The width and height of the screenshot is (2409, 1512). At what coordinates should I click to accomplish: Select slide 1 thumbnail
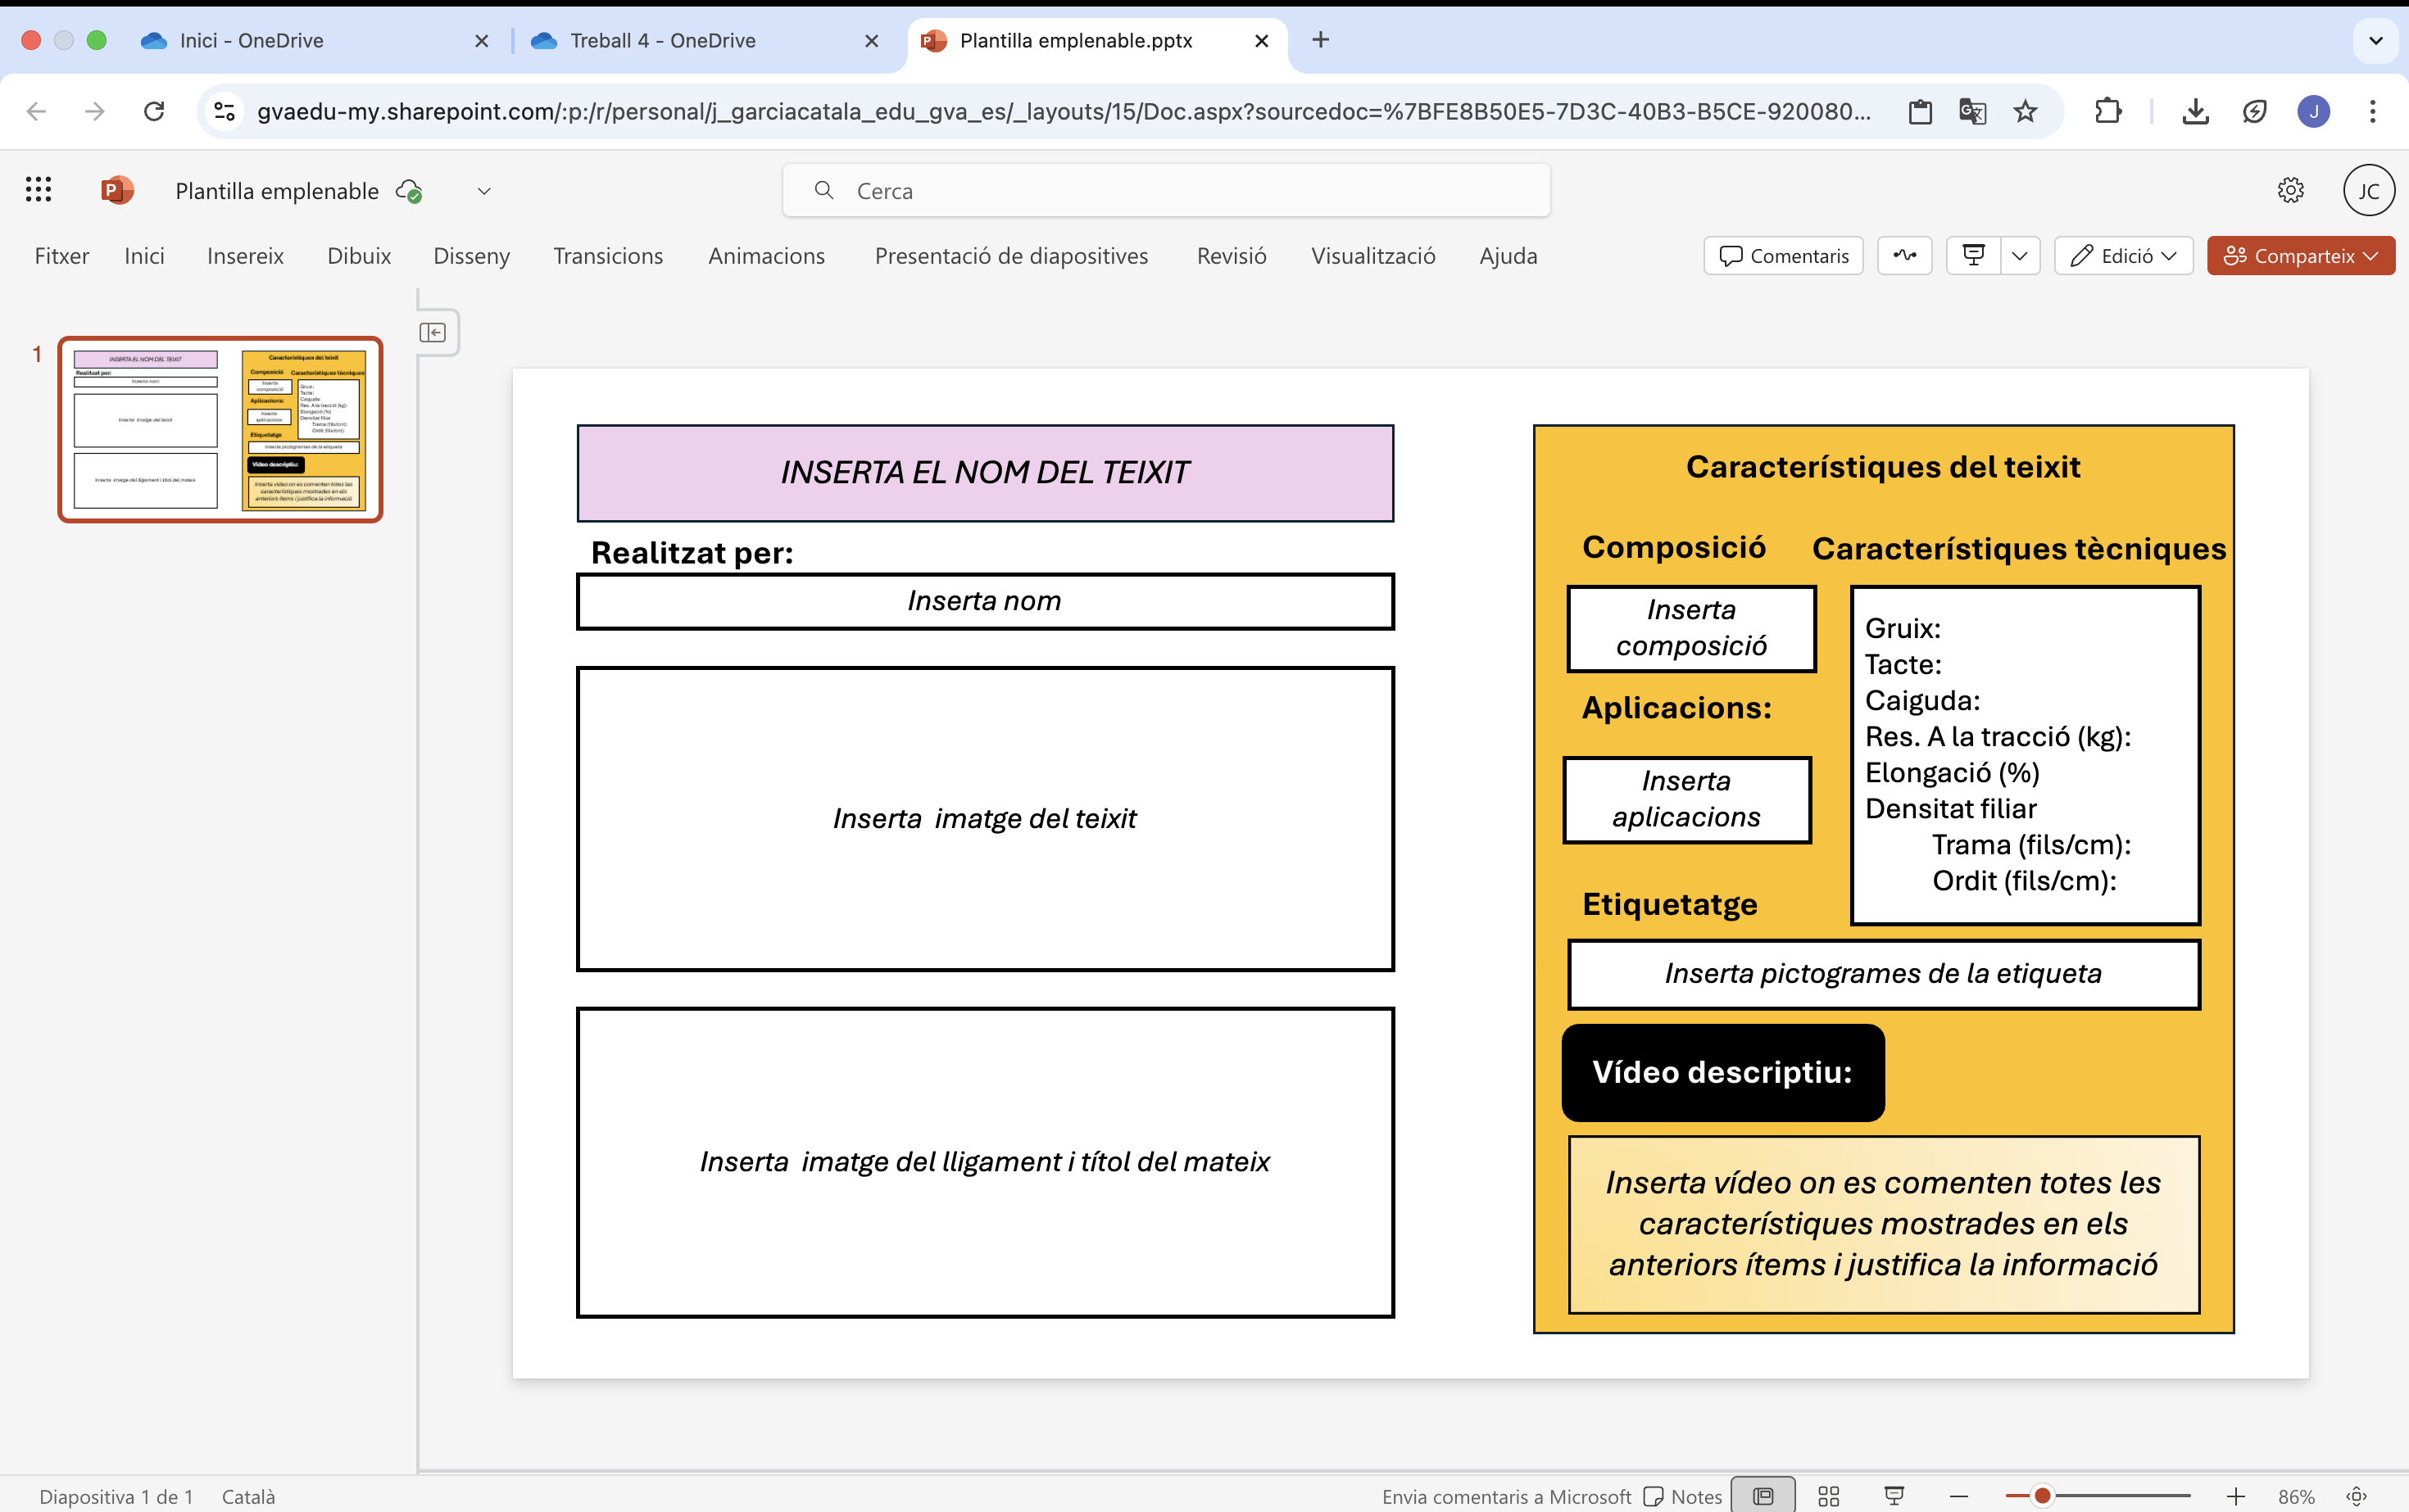click(220, 429)
